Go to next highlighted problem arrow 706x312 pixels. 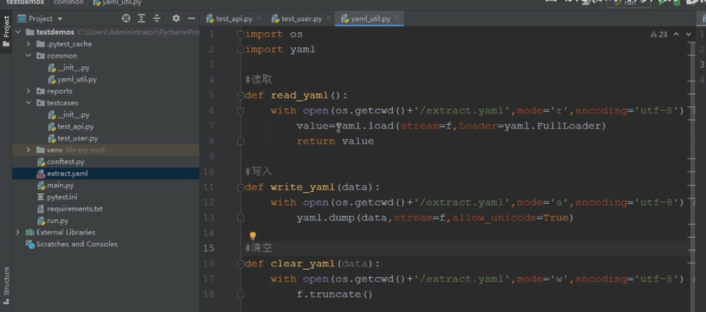point(689,34)
